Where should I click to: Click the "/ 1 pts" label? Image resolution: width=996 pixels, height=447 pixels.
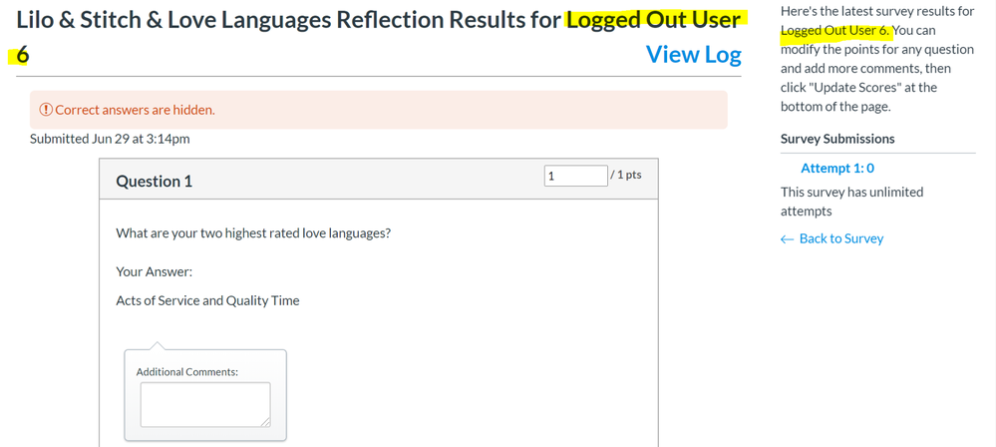tap(626, 175)
